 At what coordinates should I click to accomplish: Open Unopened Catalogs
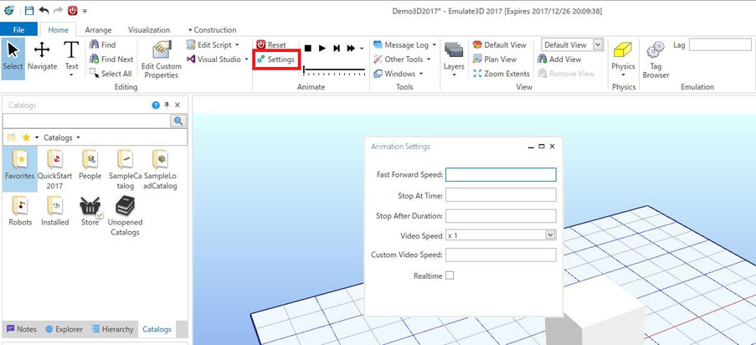125,216
